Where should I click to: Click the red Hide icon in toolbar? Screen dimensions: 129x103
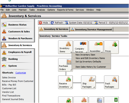pyautogui.click(x=40, y=23)
